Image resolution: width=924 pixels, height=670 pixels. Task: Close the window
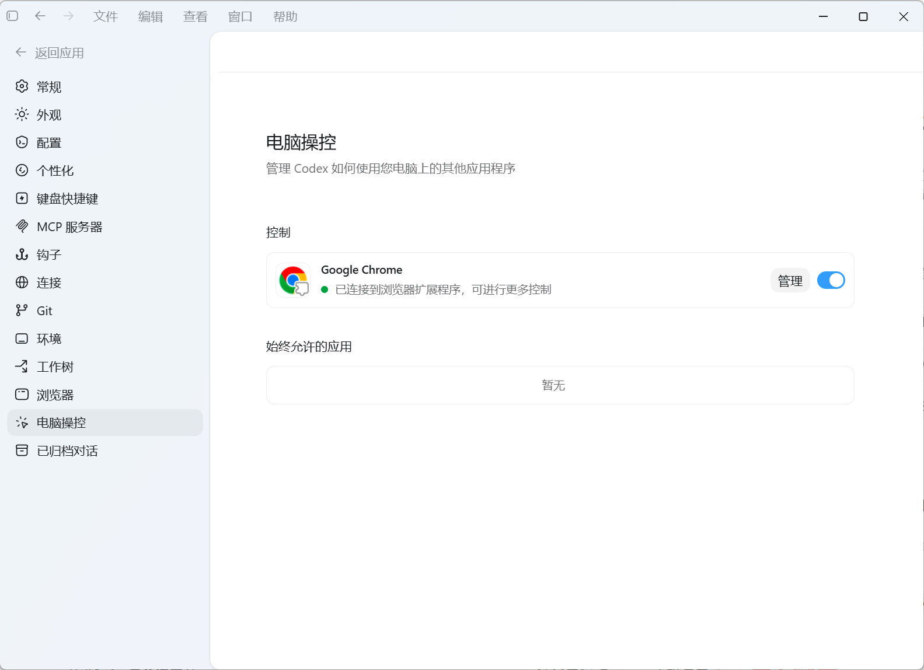[904, 16]
